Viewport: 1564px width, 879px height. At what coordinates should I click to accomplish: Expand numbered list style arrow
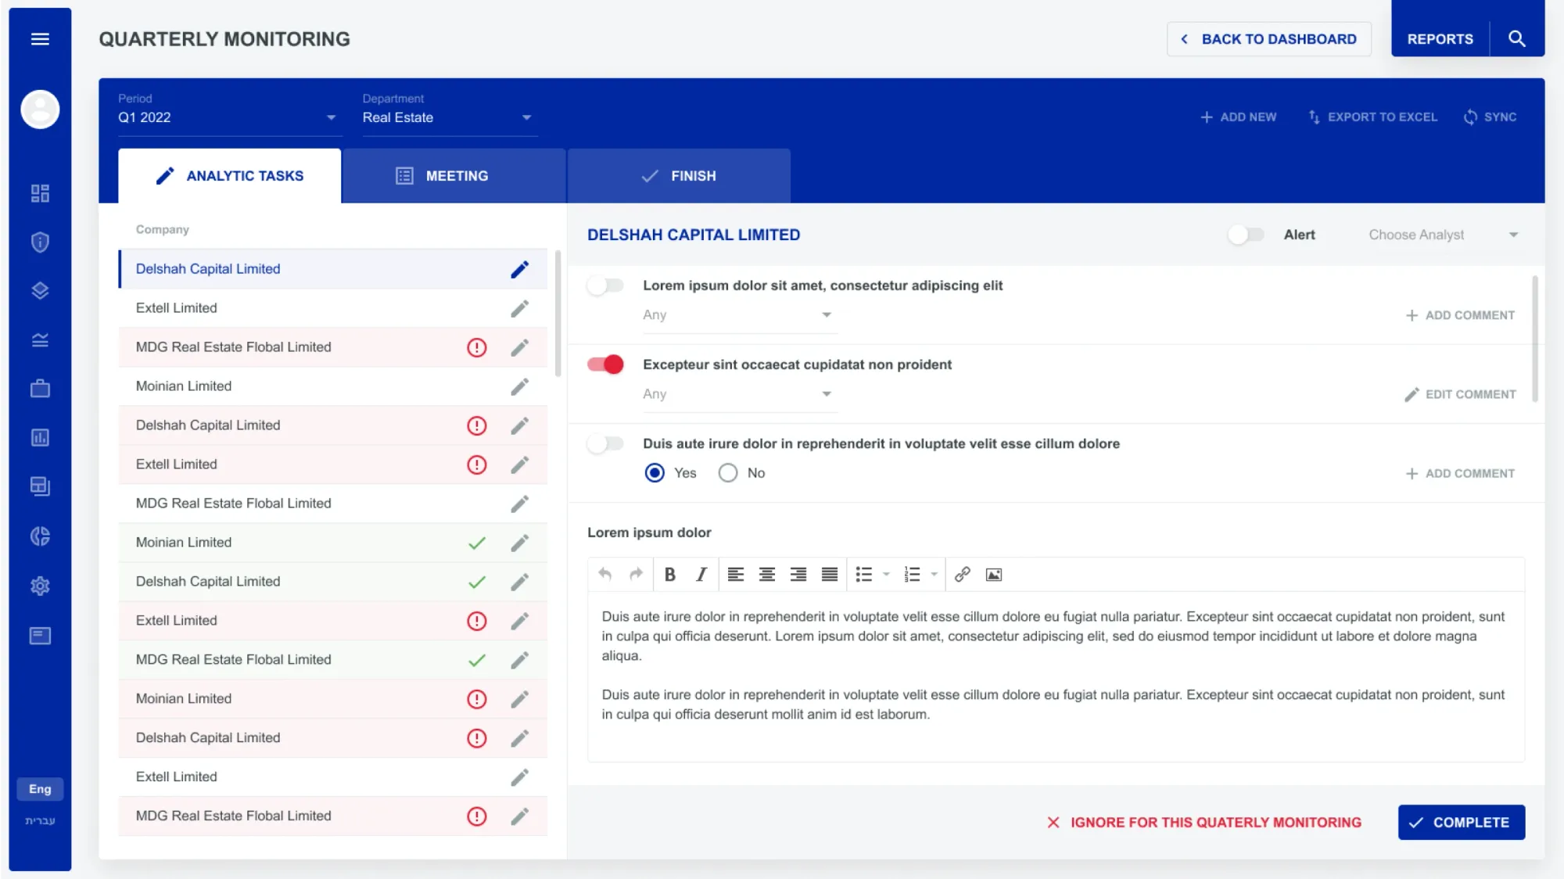[x=934, y=574]
